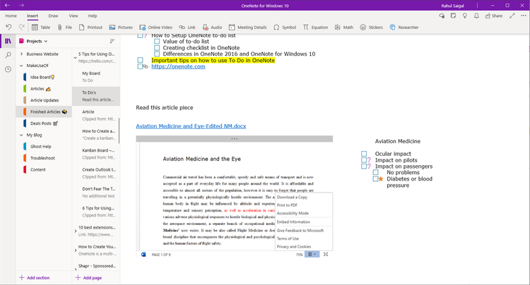This screenshot has height=285, width=530.
Task: Toggle the notebook navigation icon
Action: pyautogui.click(x=8, y=41)
